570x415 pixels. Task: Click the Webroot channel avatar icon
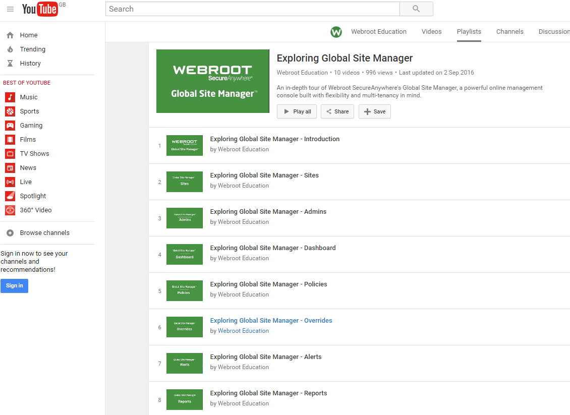(x=336, y=32)
